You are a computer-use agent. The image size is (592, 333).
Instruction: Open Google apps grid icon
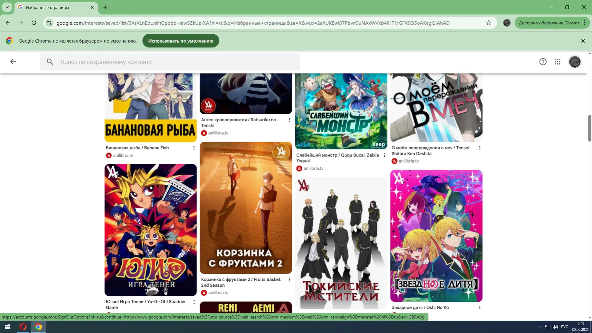coord(557,62)
